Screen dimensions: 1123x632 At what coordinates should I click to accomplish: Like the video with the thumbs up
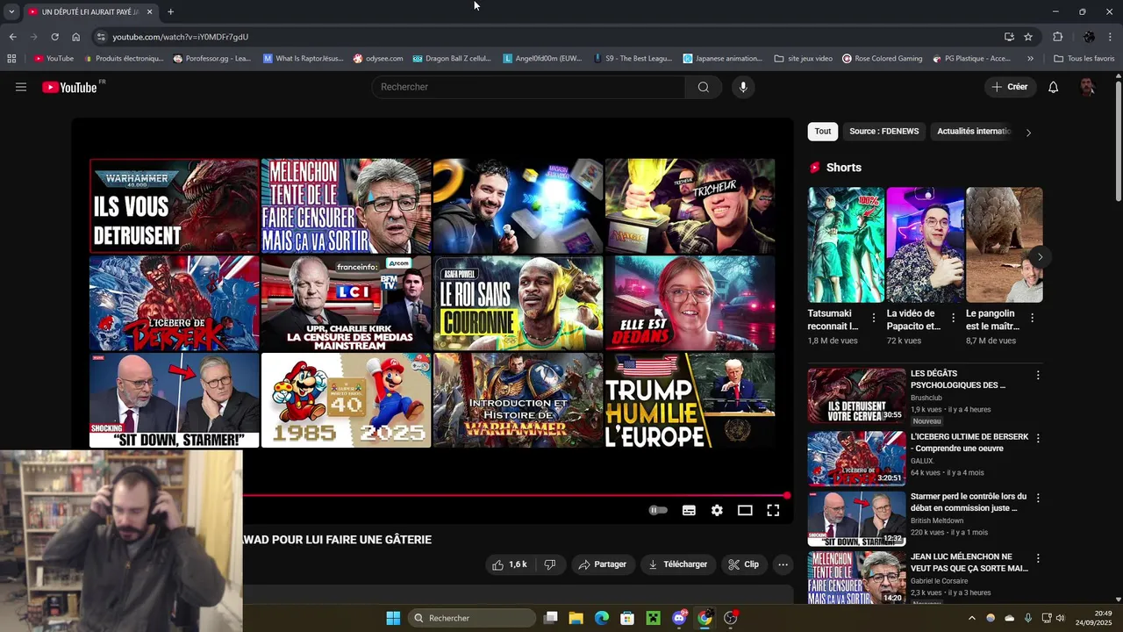click(x=510, y=564)
